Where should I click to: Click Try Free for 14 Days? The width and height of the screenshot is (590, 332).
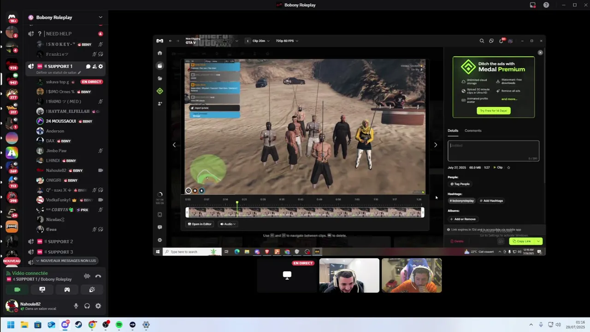[493, 111]
